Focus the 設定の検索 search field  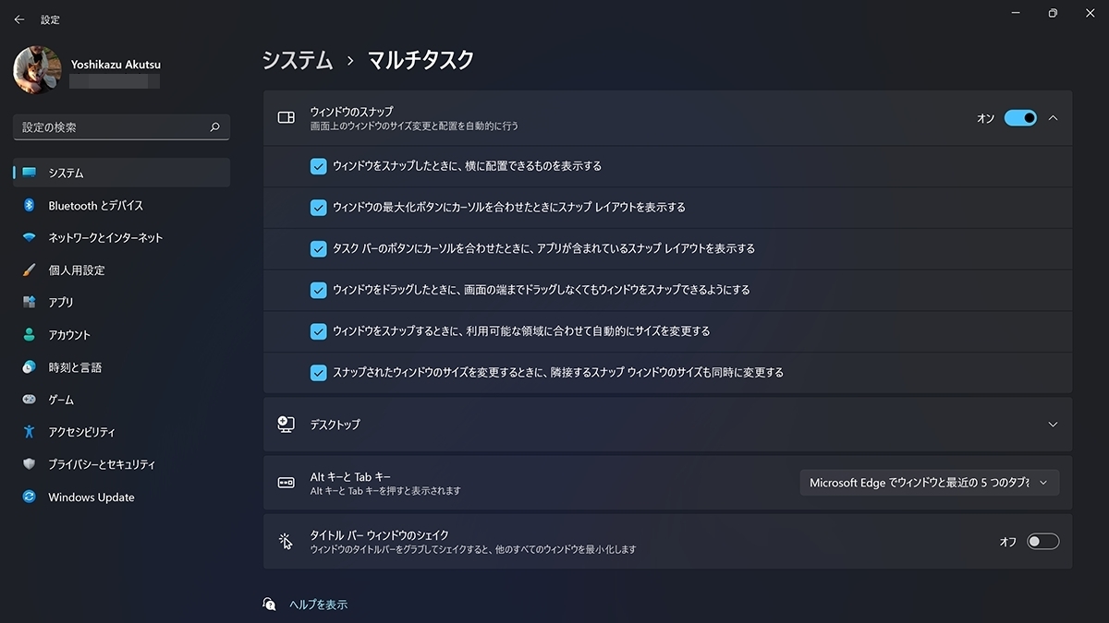click(121, 127)
